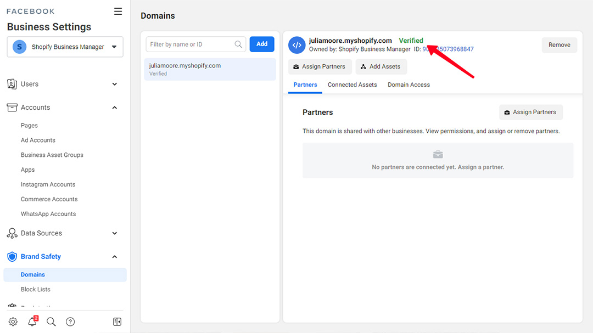Image resolution: width=593 pixels, height=333 pixels.
Task: Click the Shopify Business Manager avatar
Action: click(x=20, y=47)
